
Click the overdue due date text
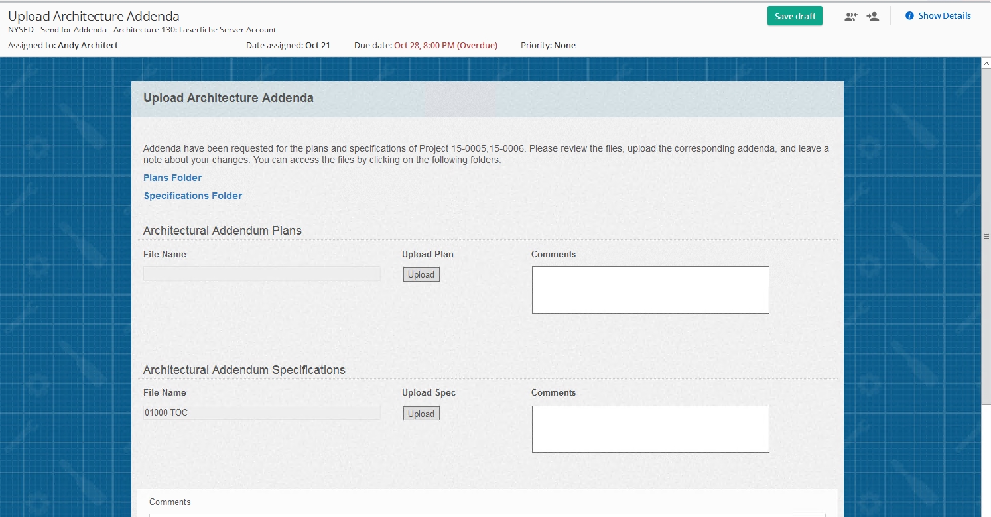click(x=445, y=46)
